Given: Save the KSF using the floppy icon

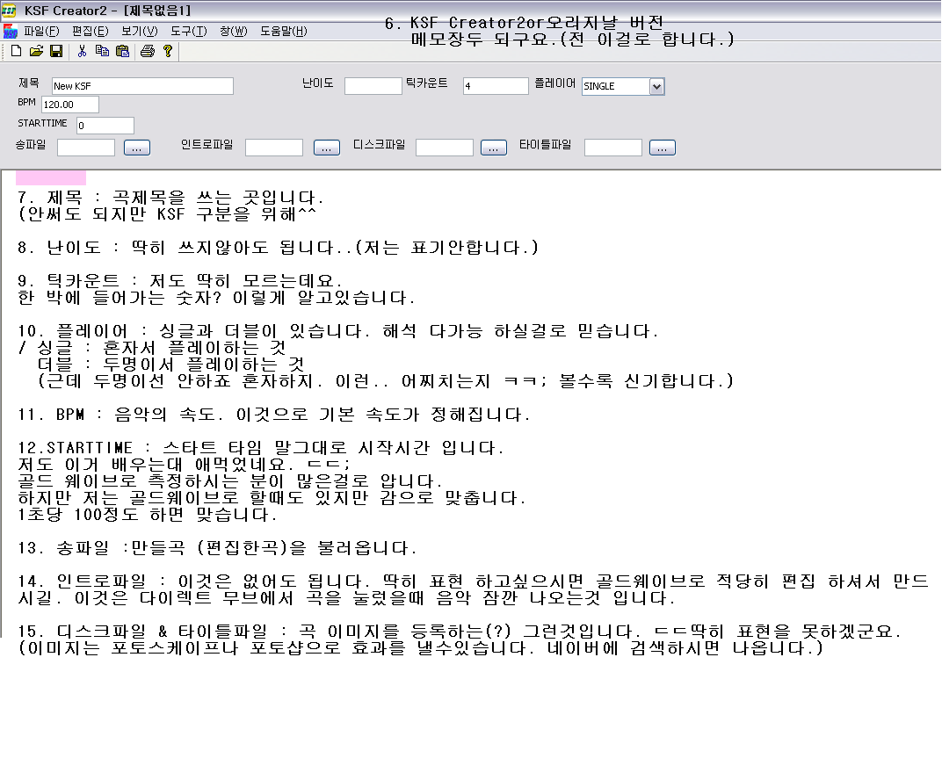Looking at the screenshot, I should click(55, 51).
